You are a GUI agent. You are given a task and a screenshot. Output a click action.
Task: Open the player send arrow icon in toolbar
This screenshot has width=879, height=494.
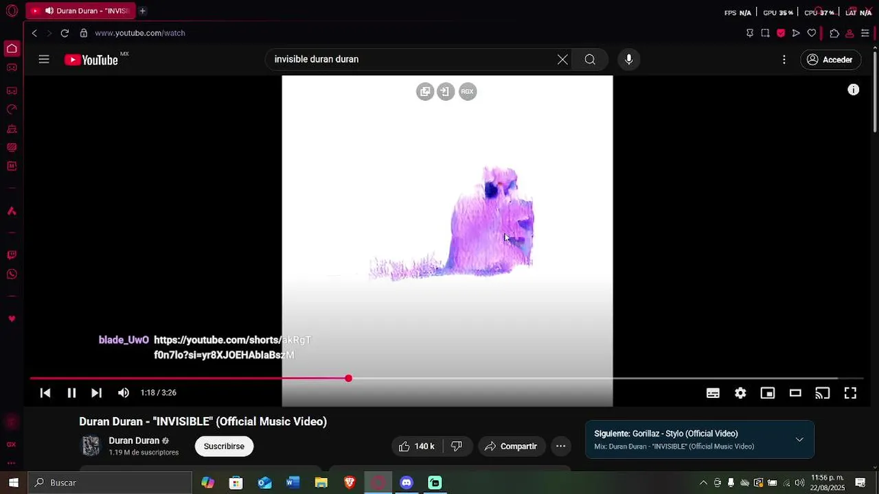(x=796, y=33)
